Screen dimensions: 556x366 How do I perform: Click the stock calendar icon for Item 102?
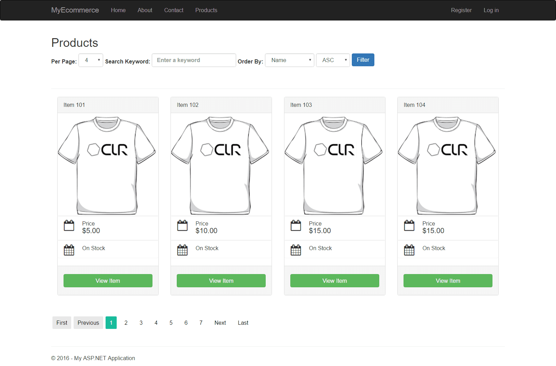click(182, 250)
